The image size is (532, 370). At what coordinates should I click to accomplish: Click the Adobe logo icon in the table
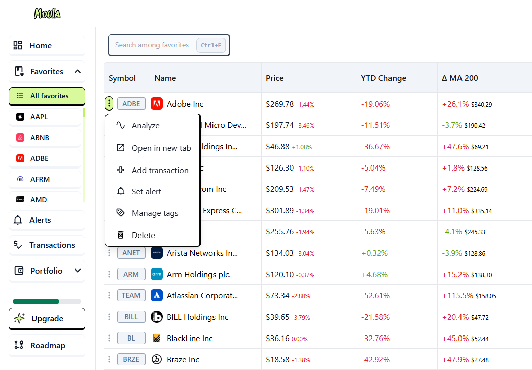[x=156, y=104]
